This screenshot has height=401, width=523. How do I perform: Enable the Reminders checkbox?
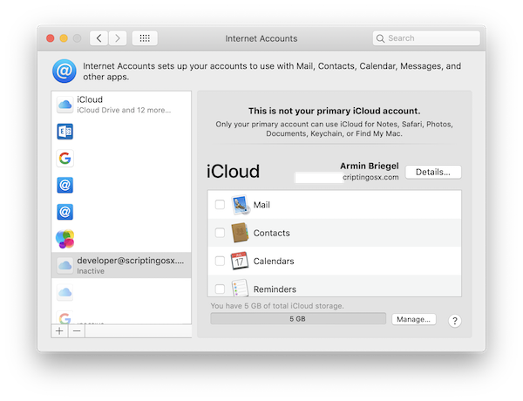(x=220, y=289)
